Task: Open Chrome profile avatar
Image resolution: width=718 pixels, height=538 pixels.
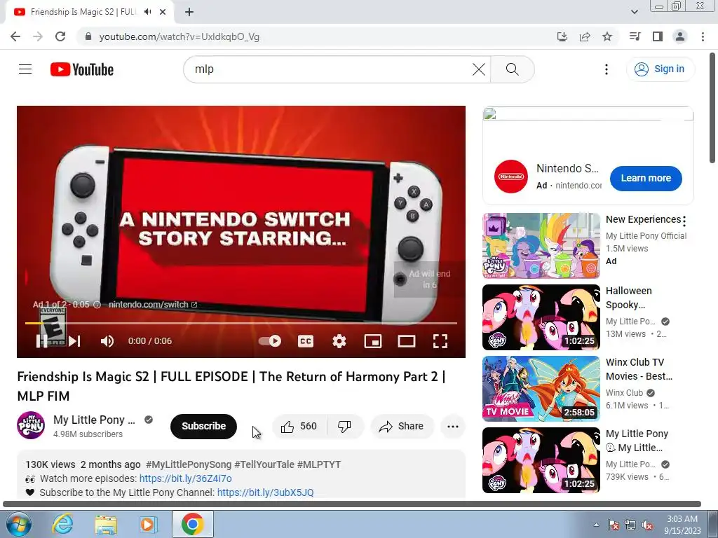Action: click(x=680, y=36)
